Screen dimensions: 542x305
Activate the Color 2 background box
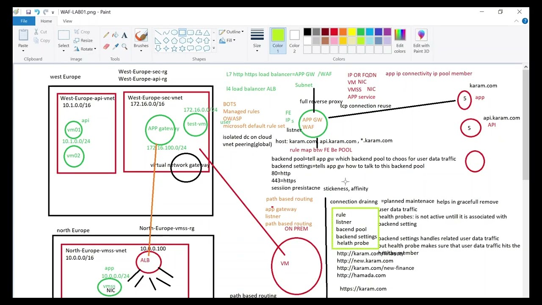pos(295,41)
